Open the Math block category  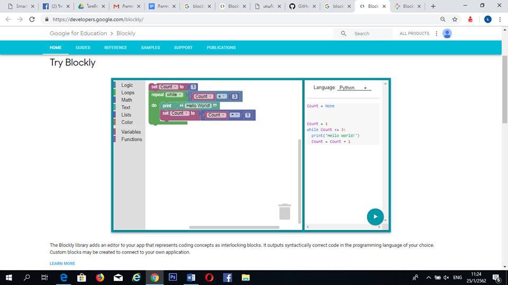coord(126,100)
